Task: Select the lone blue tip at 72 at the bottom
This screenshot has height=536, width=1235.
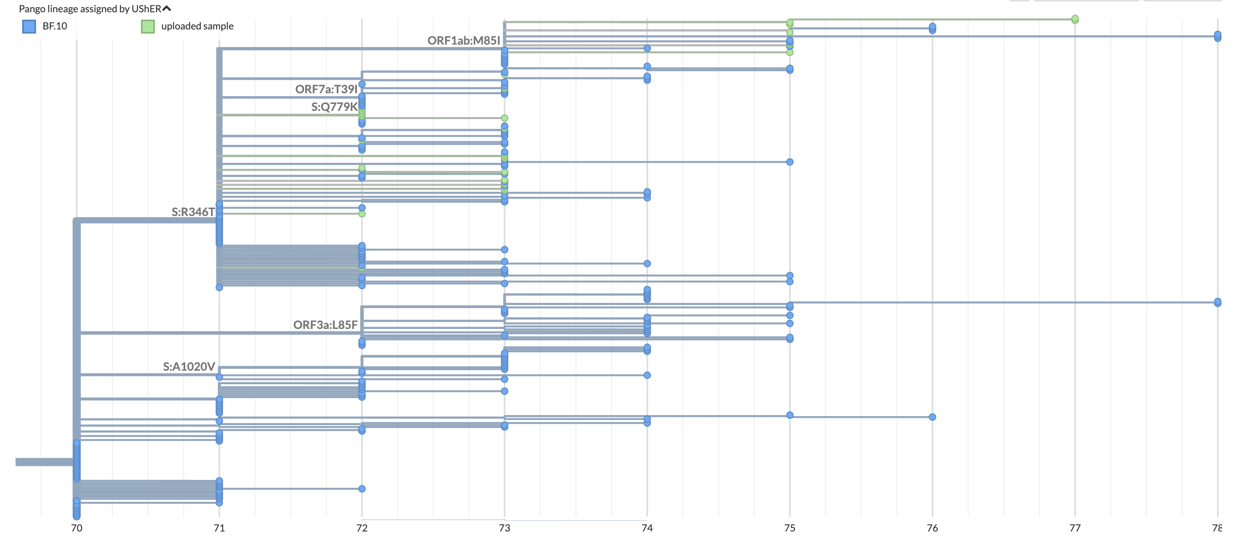Action: pos(362,489)
